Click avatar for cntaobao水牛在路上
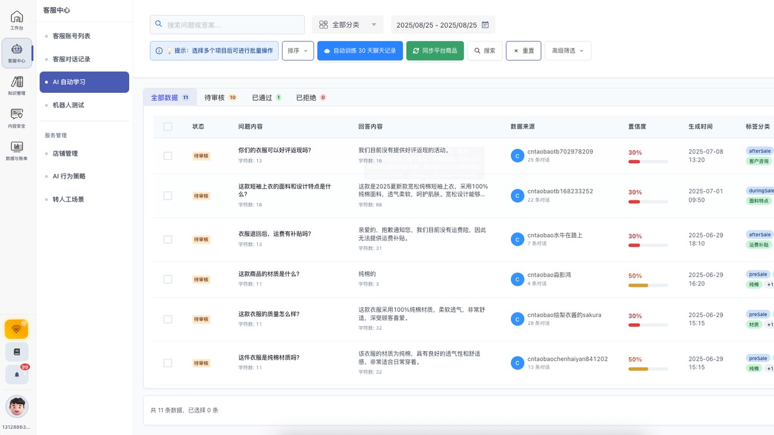774x435 pixels. [517, 239]
